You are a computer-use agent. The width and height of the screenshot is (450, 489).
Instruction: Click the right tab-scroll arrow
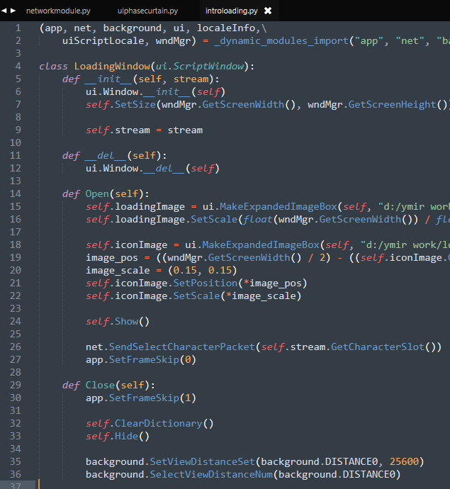click(13, 11)
